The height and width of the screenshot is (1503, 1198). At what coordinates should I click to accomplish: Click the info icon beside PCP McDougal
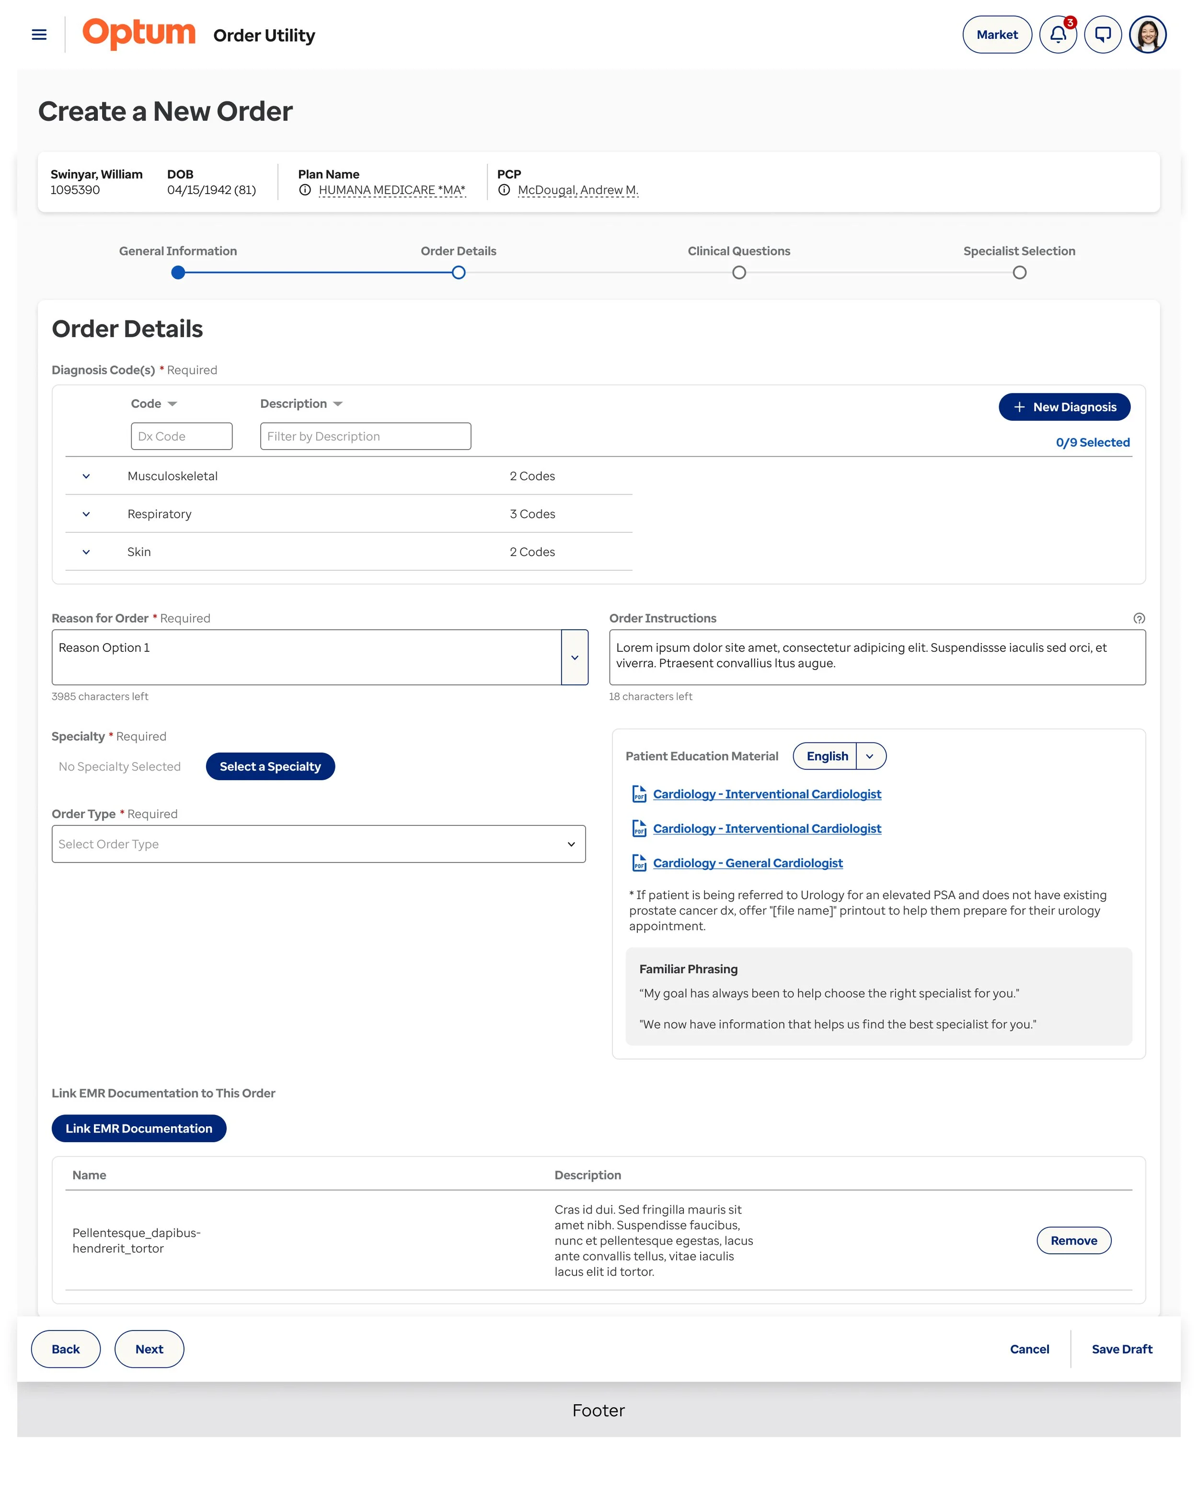coord(504,189)
